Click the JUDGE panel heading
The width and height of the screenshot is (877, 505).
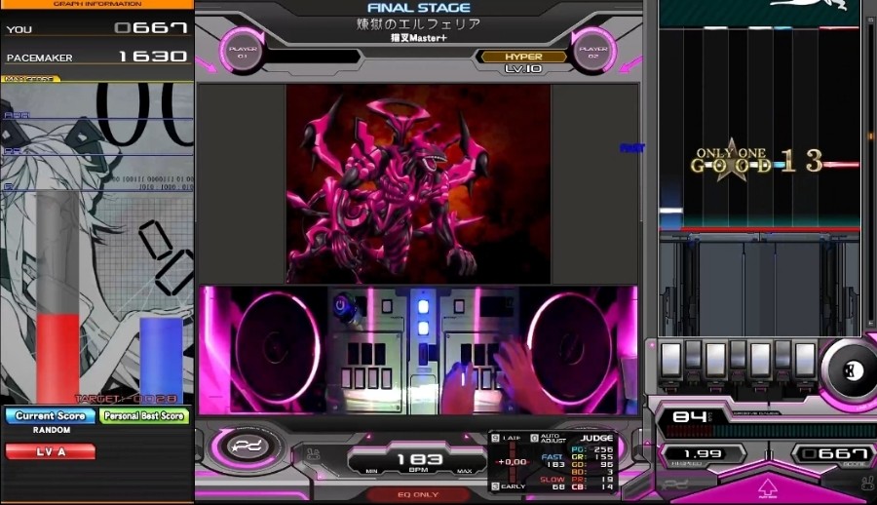pyautogui.click(x=595, y=438)
